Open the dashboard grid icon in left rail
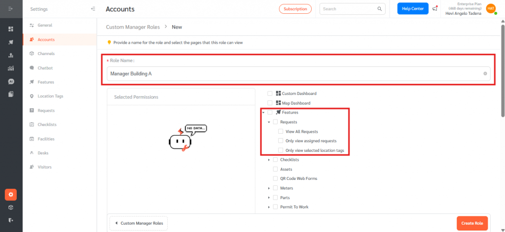Screen dimensions: 505x232 [11, 29]
